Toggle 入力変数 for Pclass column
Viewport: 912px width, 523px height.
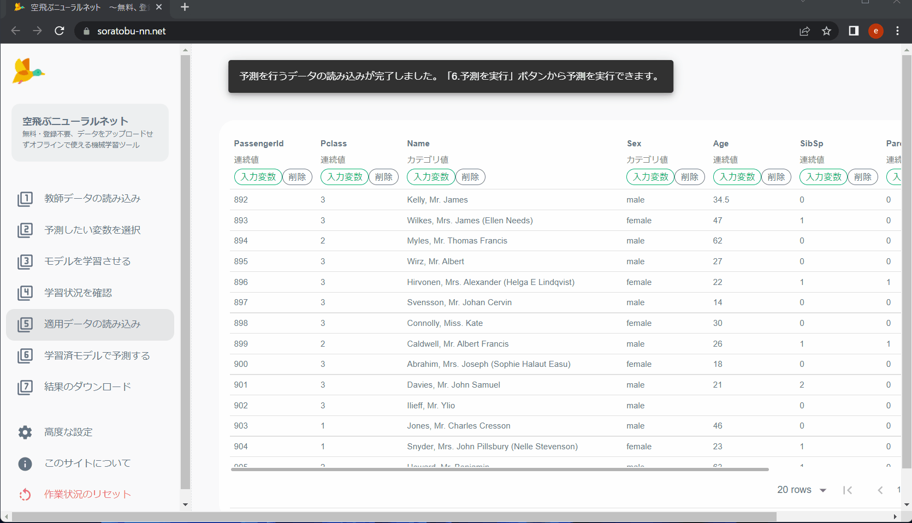[x=345, y=177]
